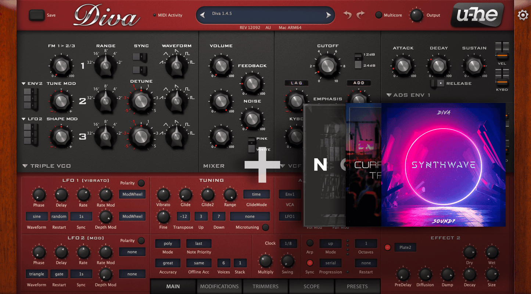Click the ATTACK knob

click(403, 66)
